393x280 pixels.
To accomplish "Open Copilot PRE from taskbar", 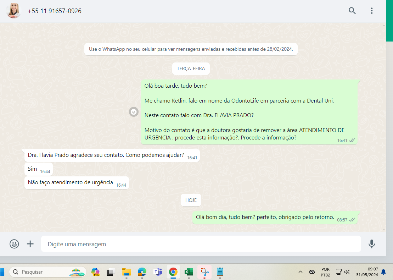I will 95,272.
